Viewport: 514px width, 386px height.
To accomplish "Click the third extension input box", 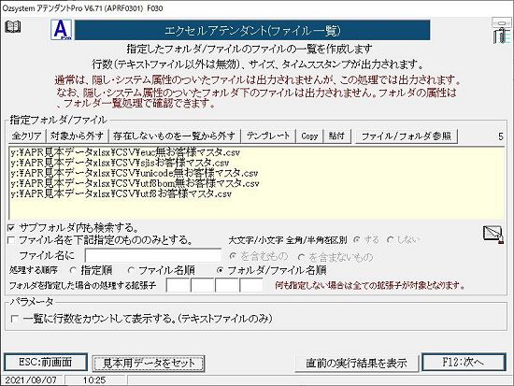I will pos(226,285).
